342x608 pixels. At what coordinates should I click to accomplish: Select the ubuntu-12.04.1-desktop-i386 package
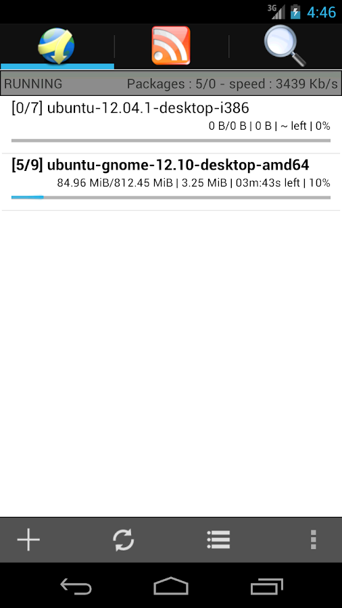pos(171,125)
